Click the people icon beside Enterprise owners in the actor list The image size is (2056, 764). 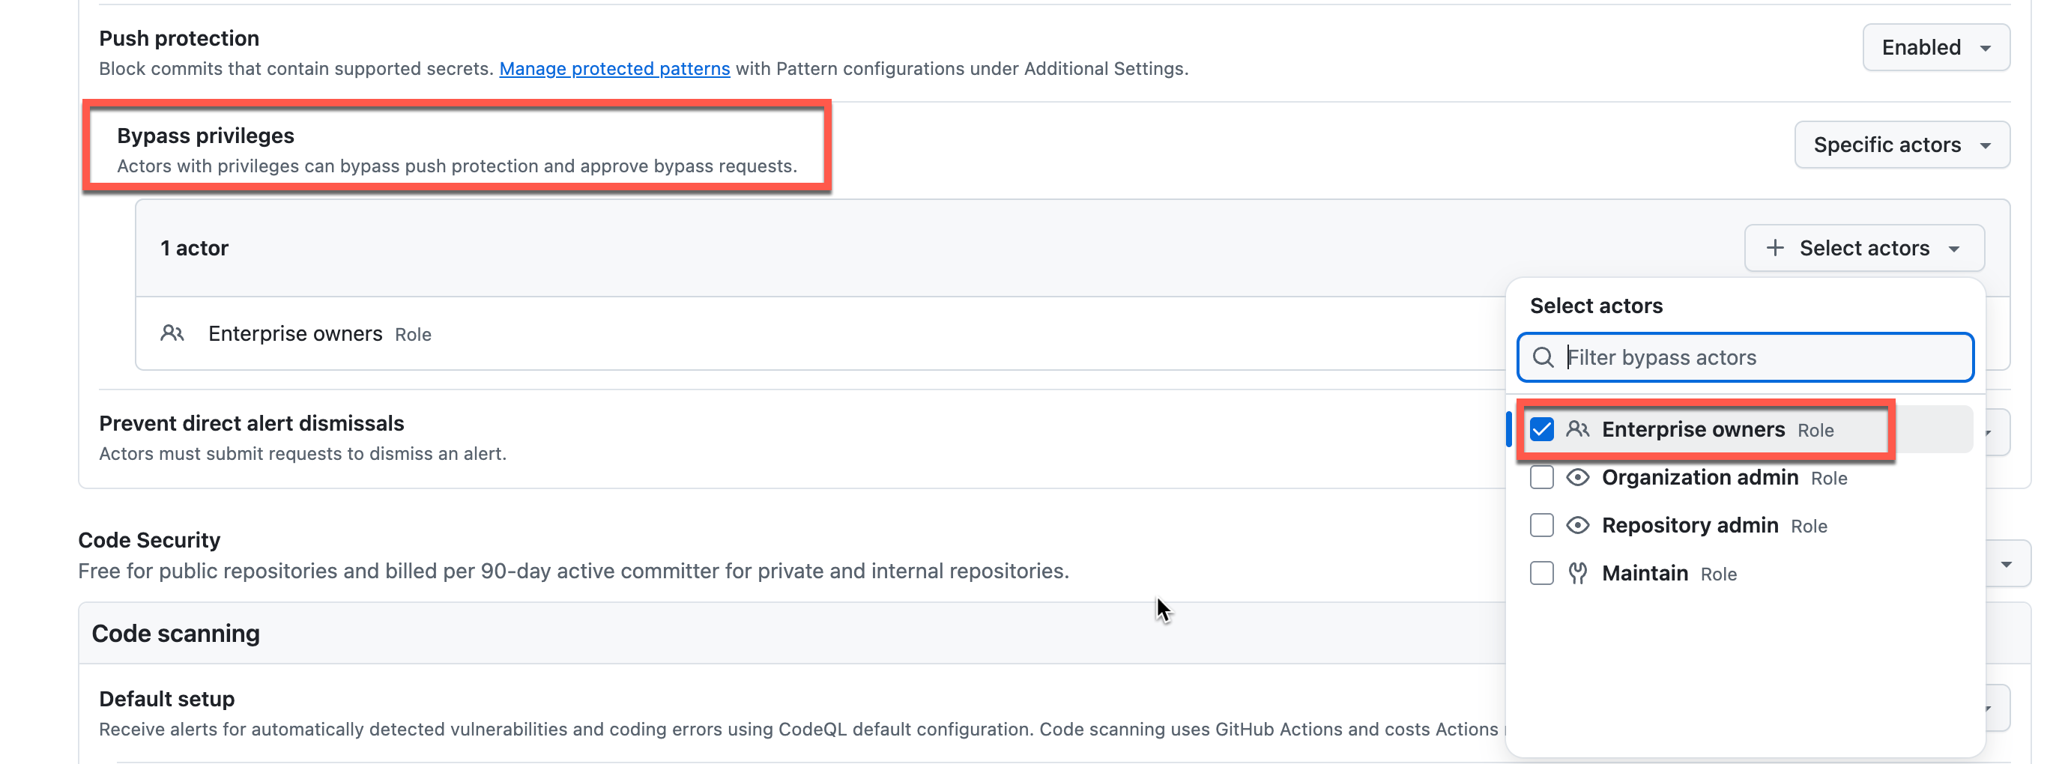[x=172, y=333]
